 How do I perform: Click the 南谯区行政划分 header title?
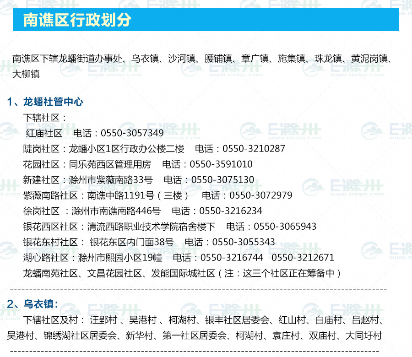(x=77, y=20)
